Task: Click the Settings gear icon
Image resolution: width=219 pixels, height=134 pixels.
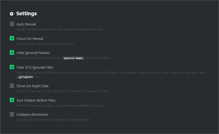Action: [x=12, y=14]
